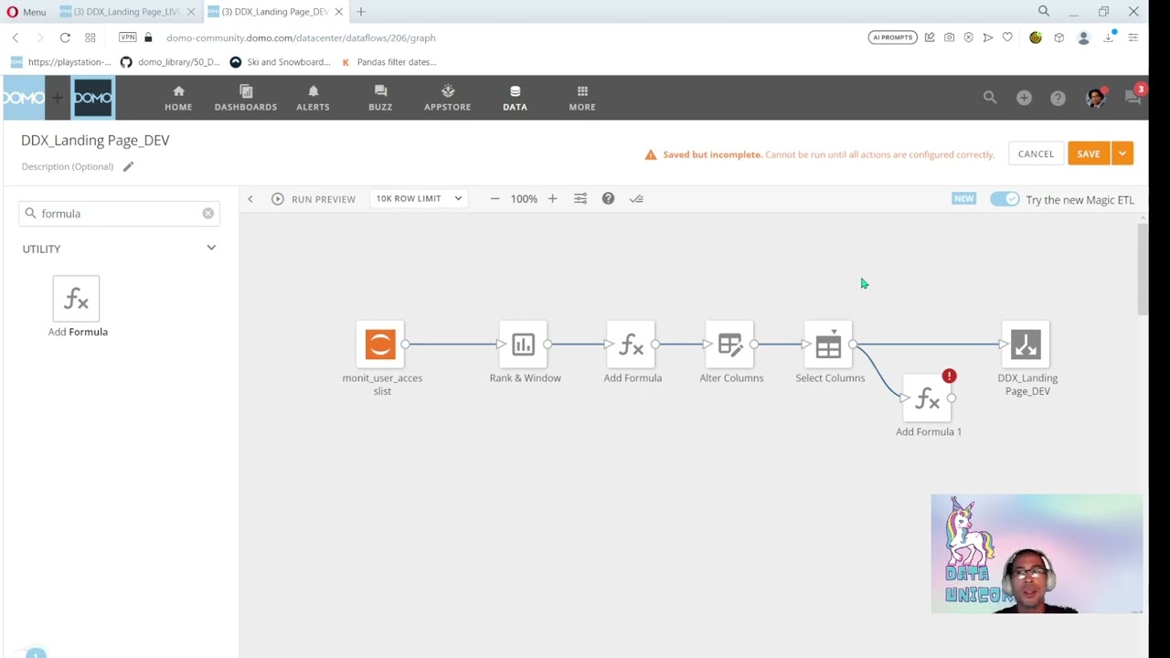The width and height of the screenshot is (1170, 658).
Task: Go back in browser history
Action: (x=16, y=37)
